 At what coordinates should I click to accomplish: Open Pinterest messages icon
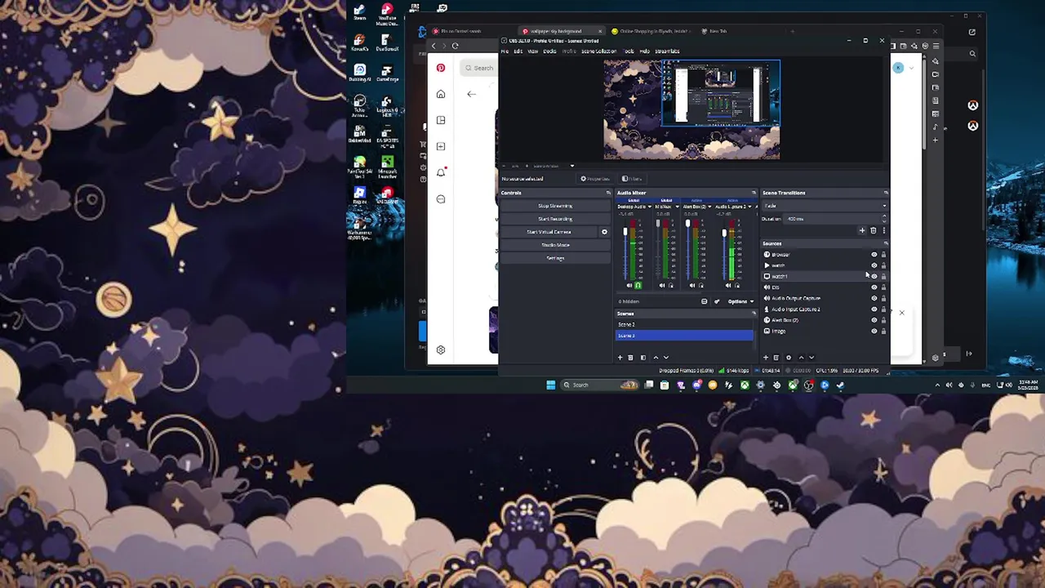[441, 199]
